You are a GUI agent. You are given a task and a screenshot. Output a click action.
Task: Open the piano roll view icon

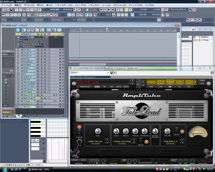tap(3, 15)
